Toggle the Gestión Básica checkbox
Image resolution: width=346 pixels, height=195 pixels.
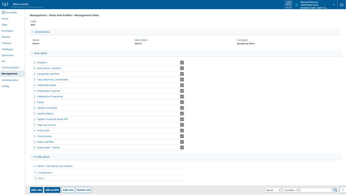(x=182, y=113)
